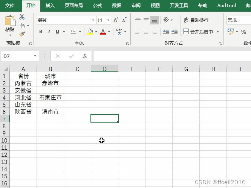Open the font size dropdown

coord(109,20)
